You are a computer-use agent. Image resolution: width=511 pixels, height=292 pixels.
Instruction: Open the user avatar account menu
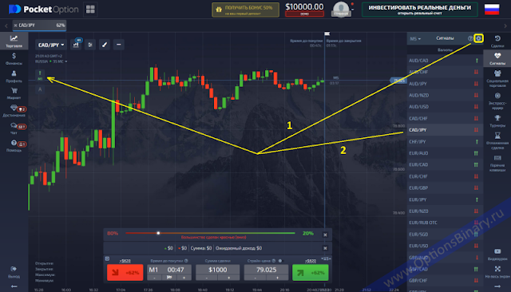coord(341,9)
